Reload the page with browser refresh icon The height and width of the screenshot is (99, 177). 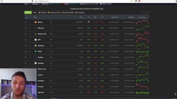[x=2, y=1]
